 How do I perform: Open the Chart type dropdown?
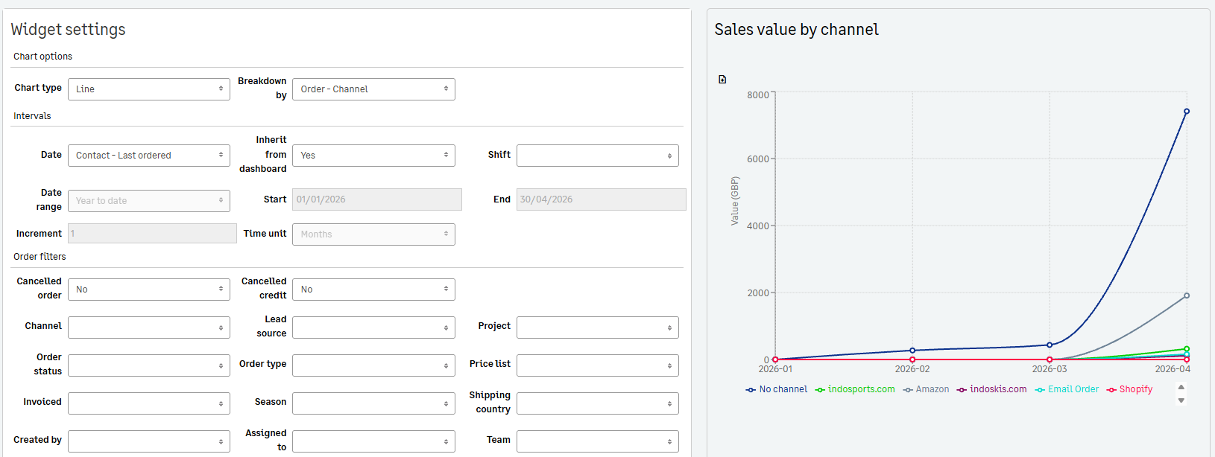point(149,89)
